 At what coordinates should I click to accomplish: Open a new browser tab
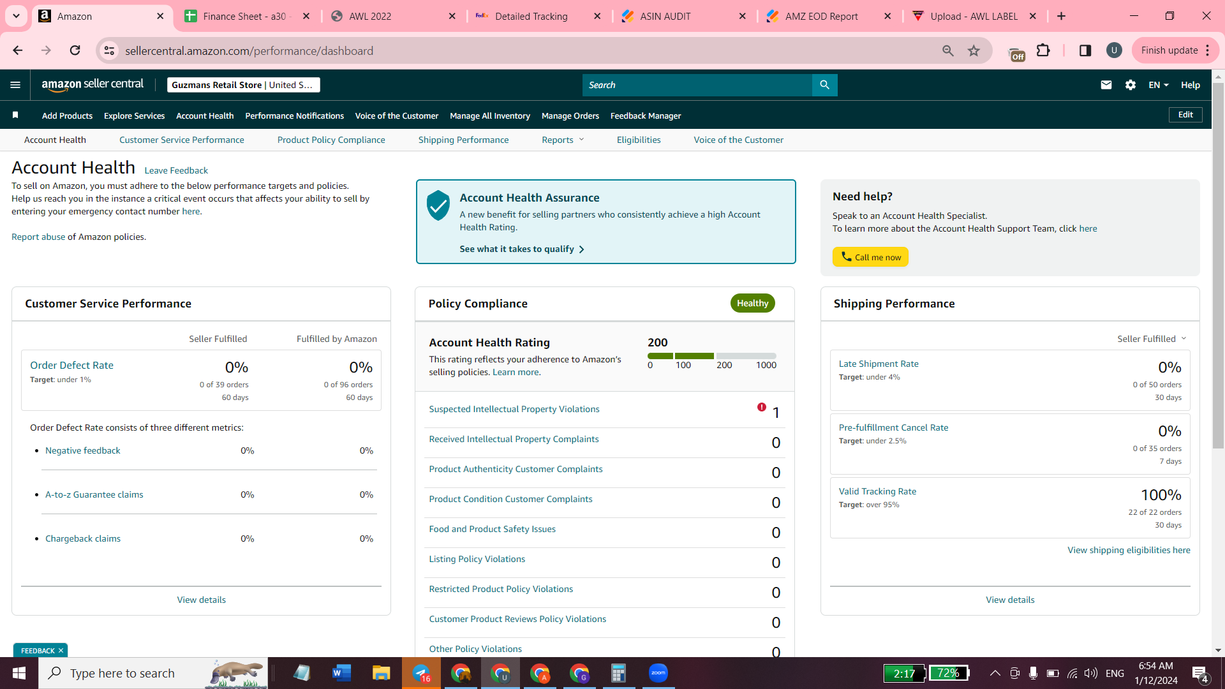click(x=1062, y=16)
